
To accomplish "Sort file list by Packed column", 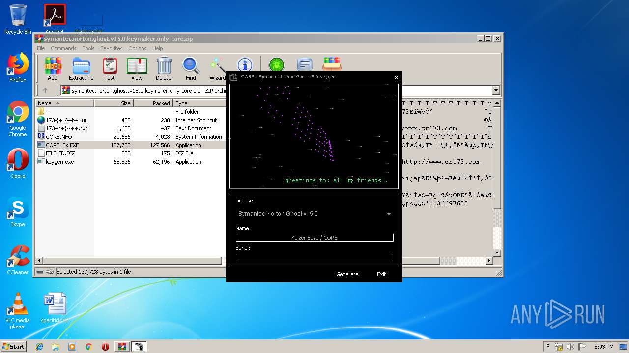I will pyautogui.click(x=153, y=103).
